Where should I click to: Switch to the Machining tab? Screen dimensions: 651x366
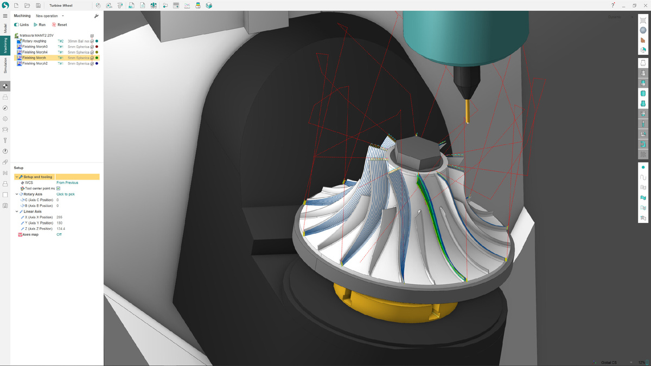click(x=5, y=46)
